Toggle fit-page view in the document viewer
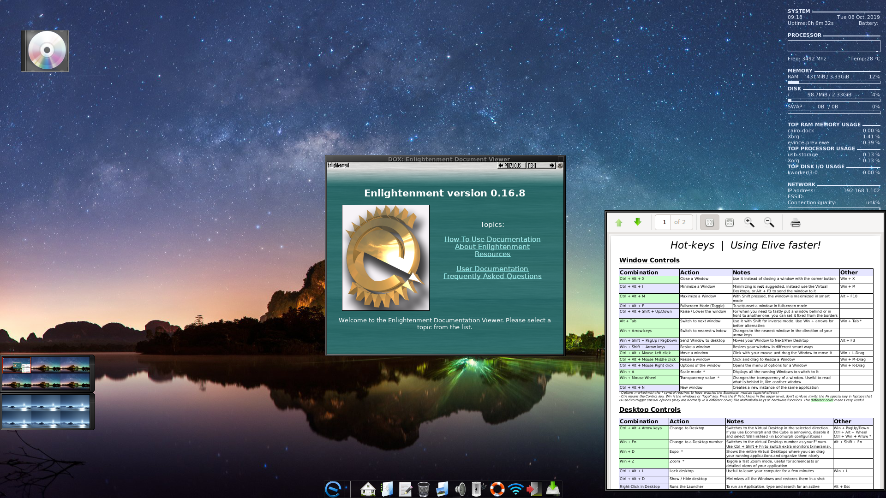This screenshot has height=498, width=886. (730, 222)
